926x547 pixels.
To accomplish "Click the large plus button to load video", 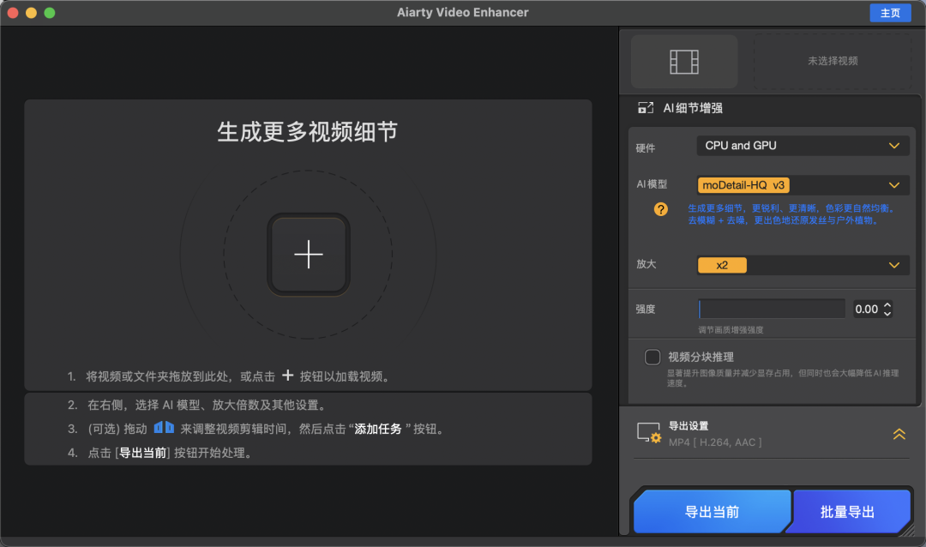I will [x=308, y=255].
